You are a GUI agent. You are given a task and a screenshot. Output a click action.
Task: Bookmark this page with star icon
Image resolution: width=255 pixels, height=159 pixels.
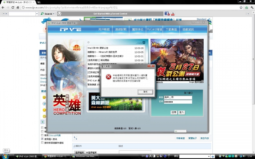pyautogui.click(x=241, y=7)
